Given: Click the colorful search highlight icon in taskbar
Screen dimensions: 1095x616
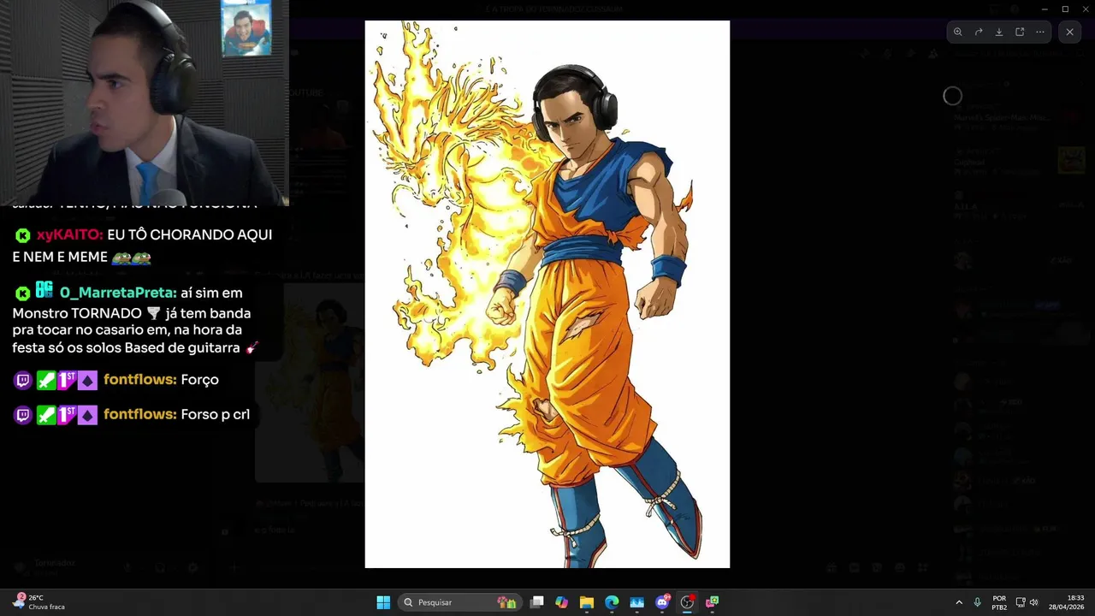Looking at the screenshot, I should point(506,602).
